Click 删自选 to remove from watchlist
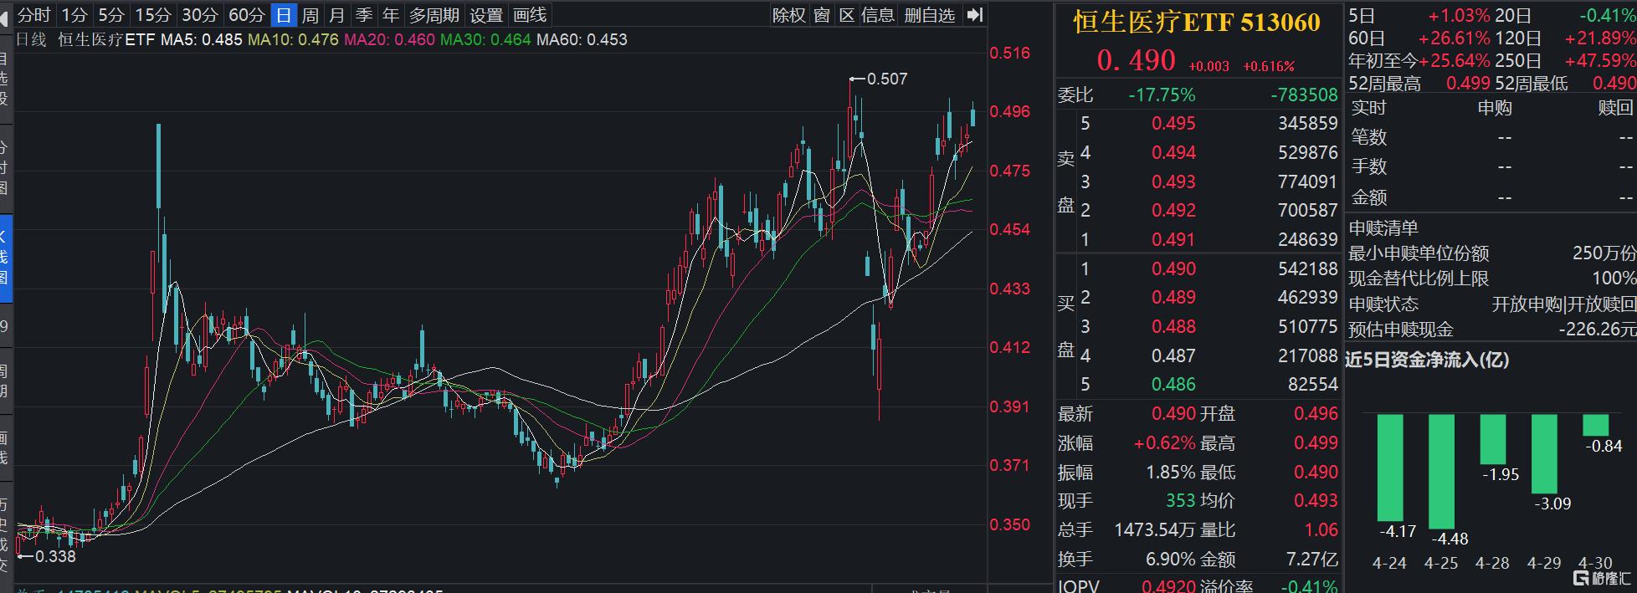Image resolution: width=1637 pixels, height=593 pixels. coord(930,14)
